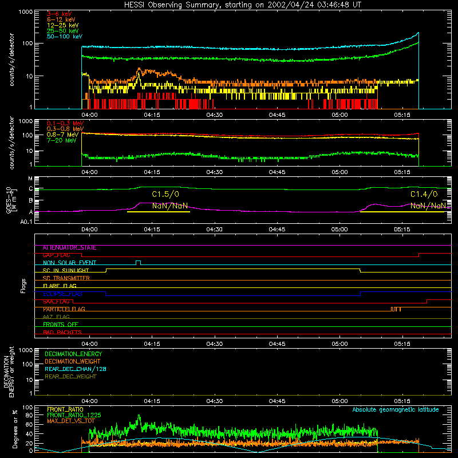Click the 05:15 tick under the decimation panel
The width and height of the screenshot is (458, 458).
tap(402, 401)
